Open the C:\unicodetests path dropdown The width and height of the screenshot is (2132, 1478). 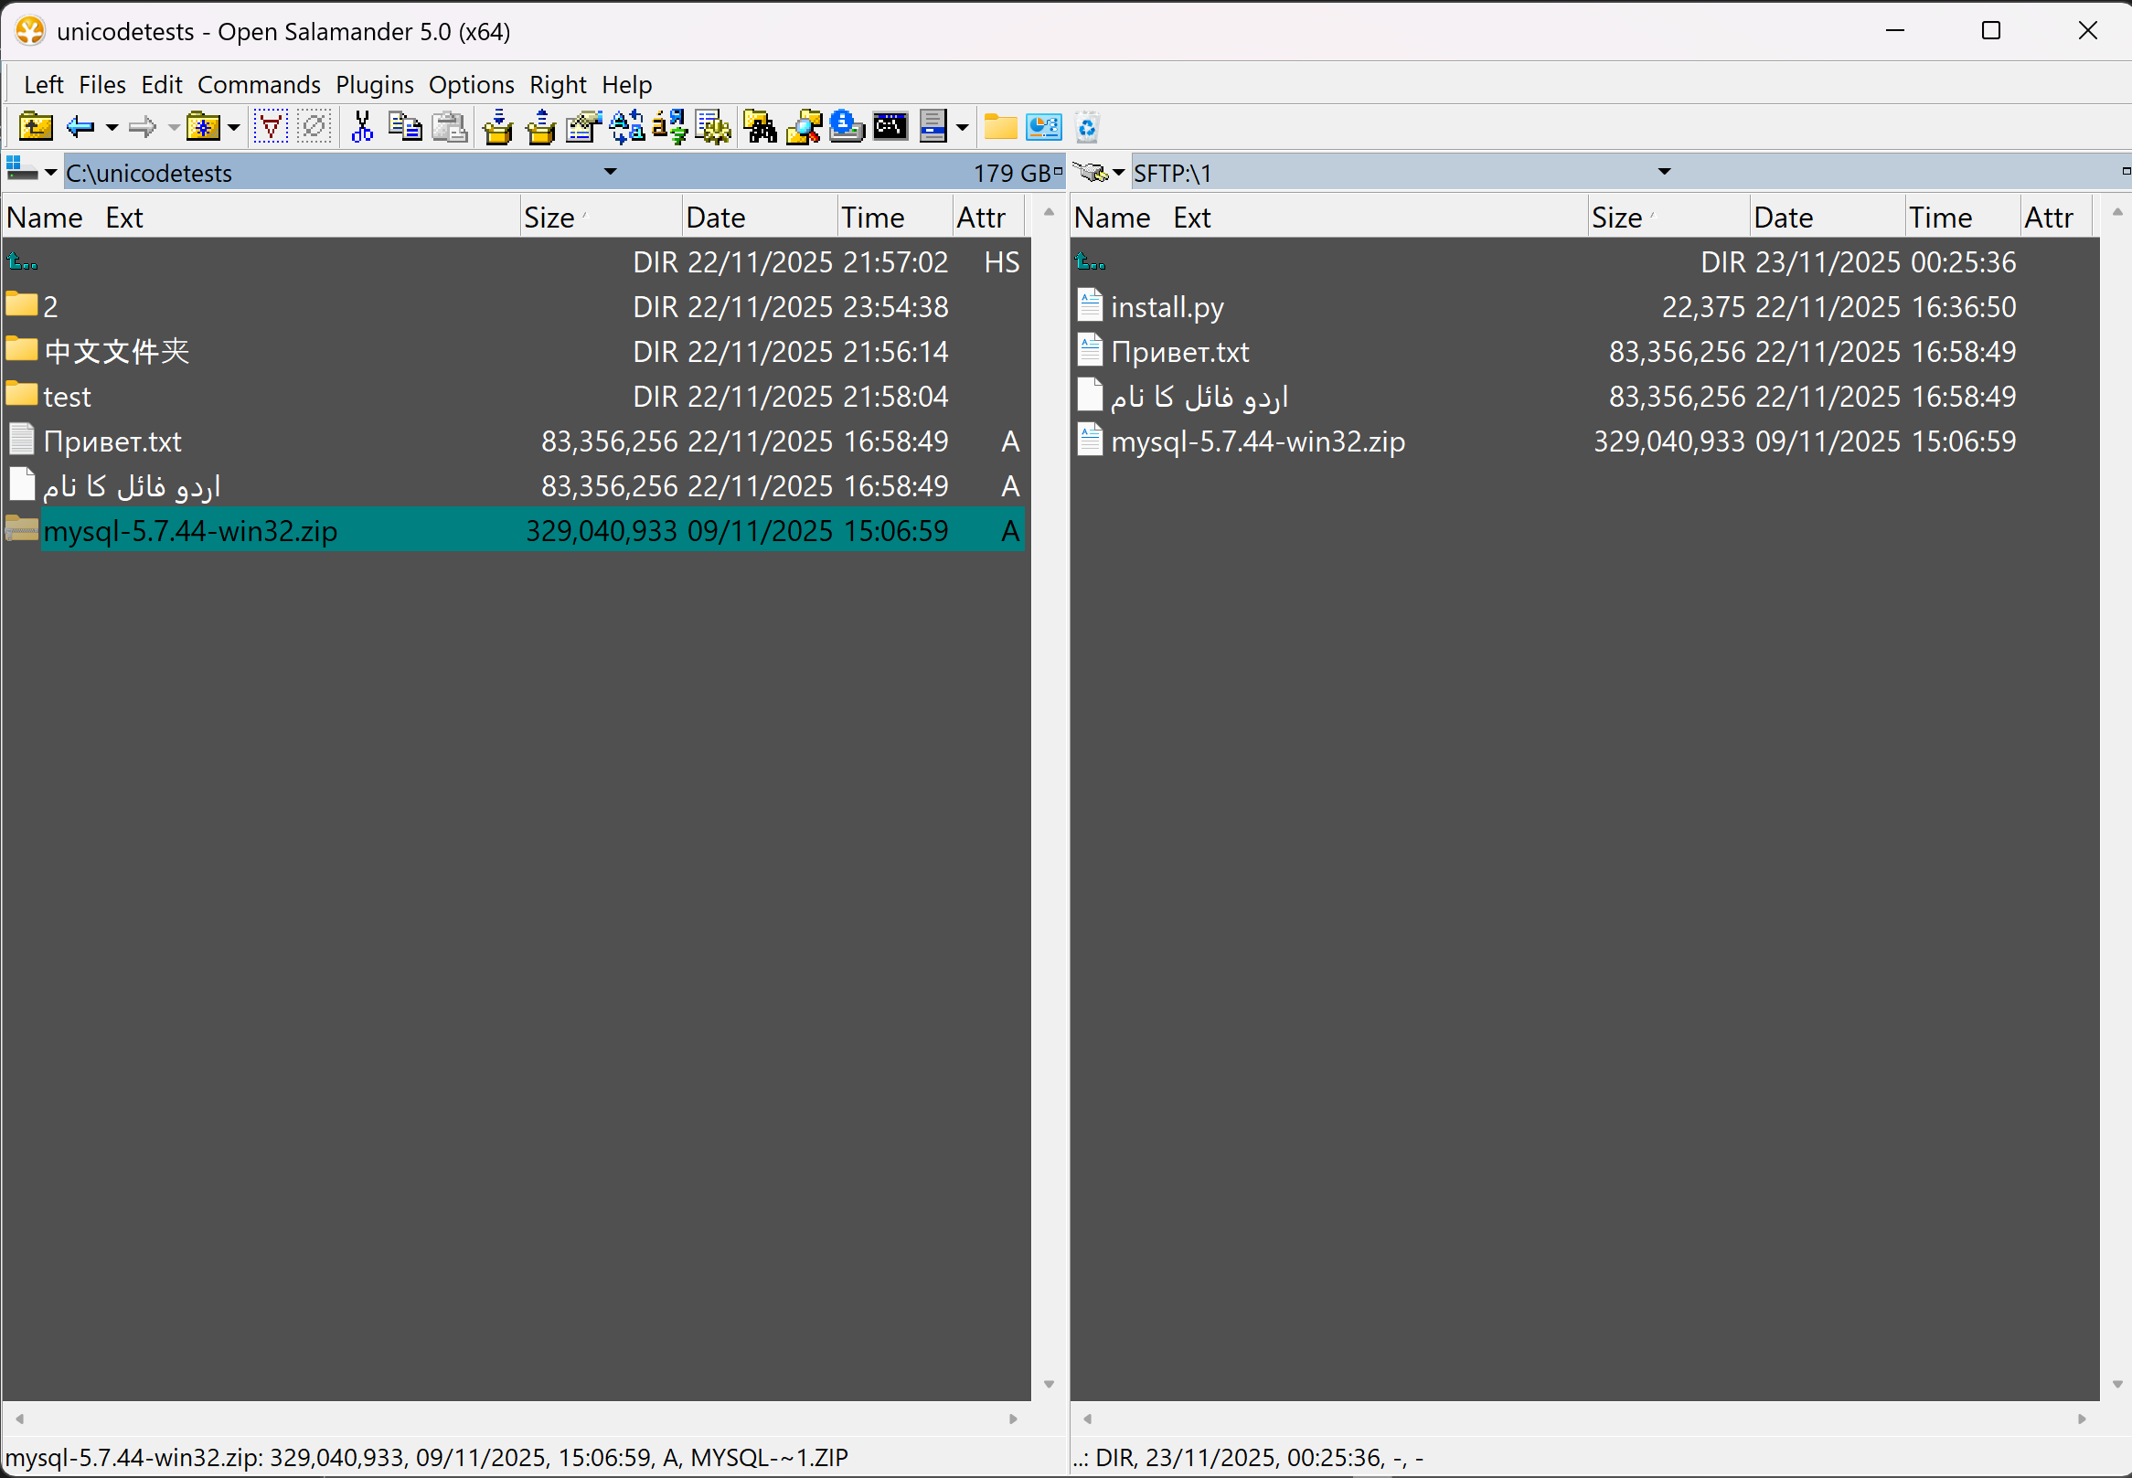pos(610,171)
